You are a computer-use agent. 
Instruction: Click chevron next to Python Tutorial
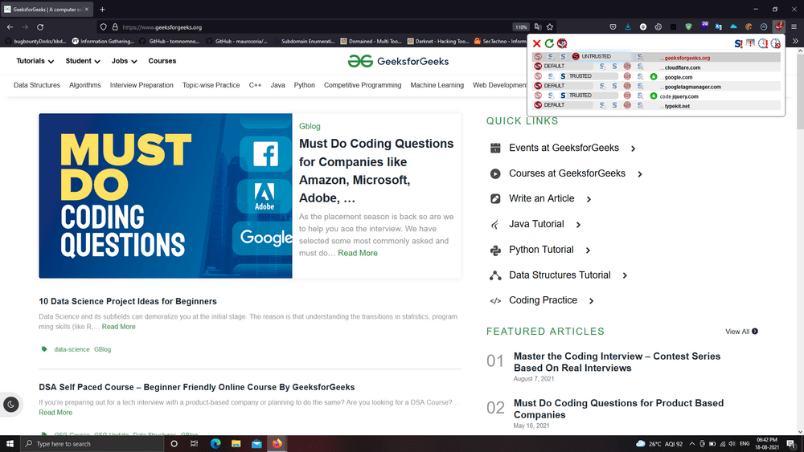(589, 250)
